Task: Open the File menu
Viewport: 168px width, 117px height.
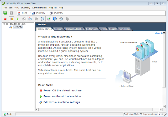Action: (5, 8)
